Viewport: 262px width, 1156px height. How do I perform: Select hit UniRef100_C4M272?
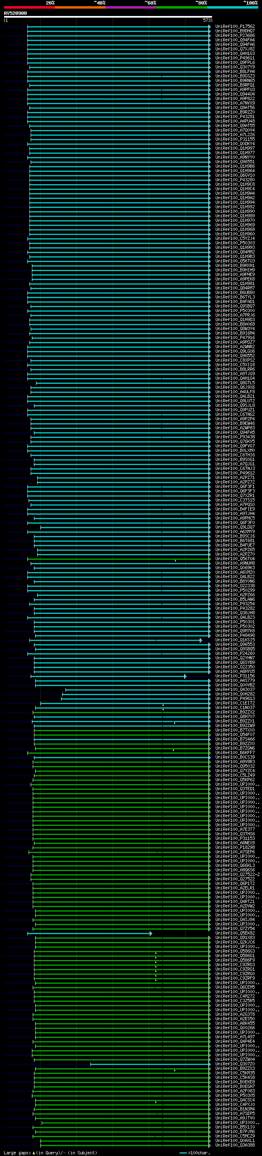click(235, 996)
